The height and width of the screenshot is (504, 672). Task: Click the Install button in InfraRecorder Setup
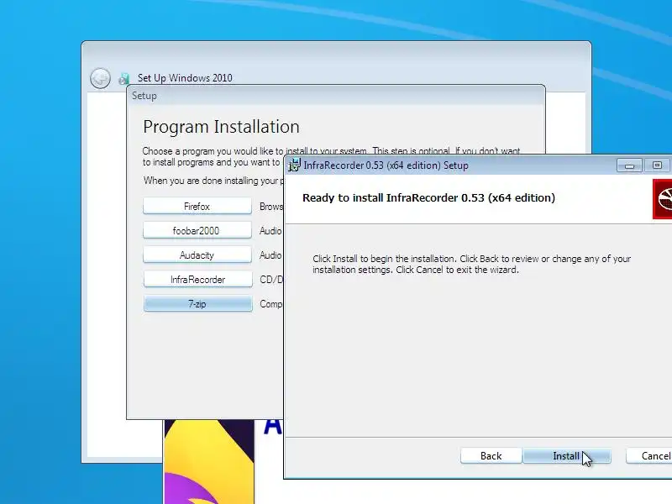566,456
